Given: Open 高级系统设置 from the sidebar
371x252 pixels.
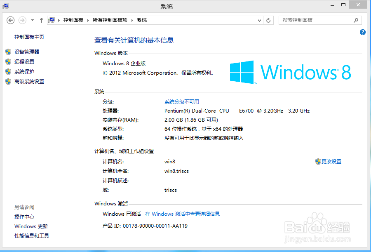Looking at the screenshot, I should click(29, 82).
